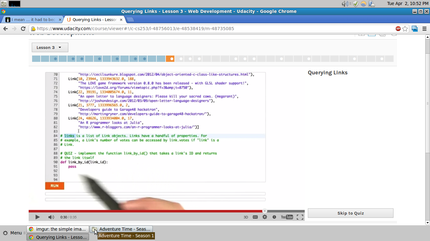This screenshot has width=430, height=241.
Task: Open video on YouTube via the logo
Action: tap(287, 217)
